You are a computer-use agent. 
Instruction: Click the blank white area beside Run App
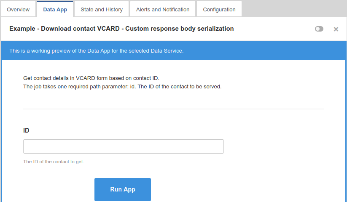click(236, 189)
